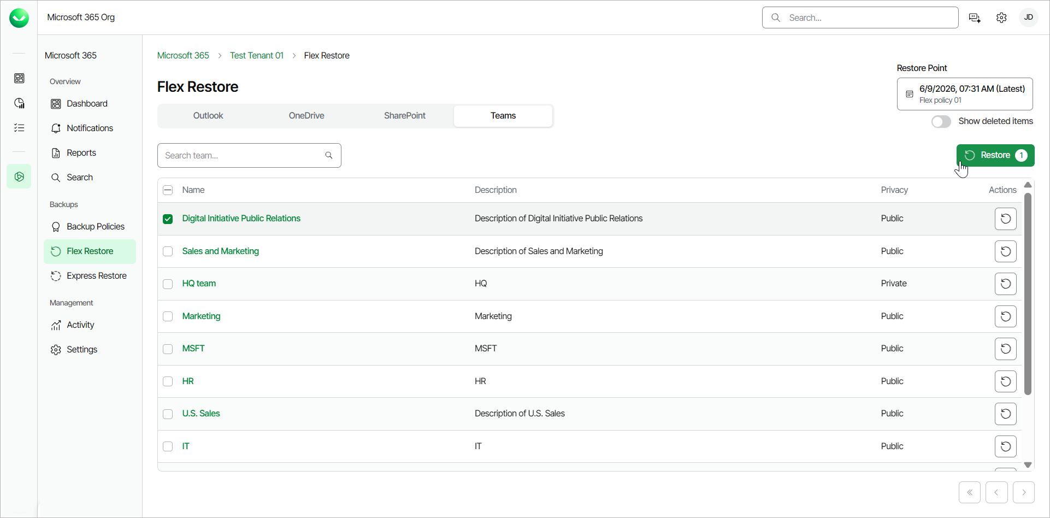Screen dimensions: 1050x518
Task: Select Flex Restore in the sidebar
Action: [90, 251]
